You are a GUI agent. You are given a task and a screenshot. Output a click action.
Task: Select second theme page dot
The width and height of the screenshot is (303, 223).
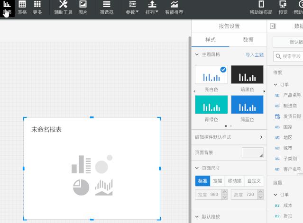tap(231, 126)
